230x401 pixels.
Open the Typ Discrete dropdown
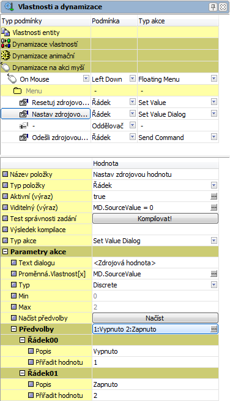(x=214, y=285)
